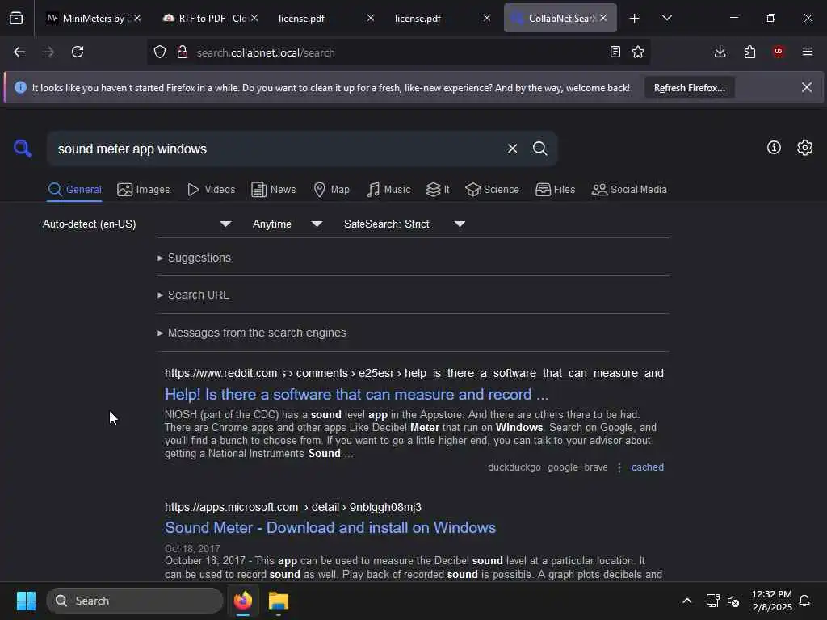The image size is (827, 620).
Task: Reload the current page
Action: coord(78,52)
